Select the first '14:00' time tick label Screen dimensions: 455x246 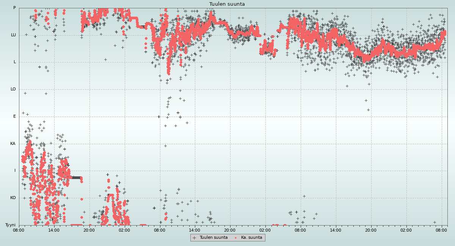pyautogui.click(x=54, y=230)
